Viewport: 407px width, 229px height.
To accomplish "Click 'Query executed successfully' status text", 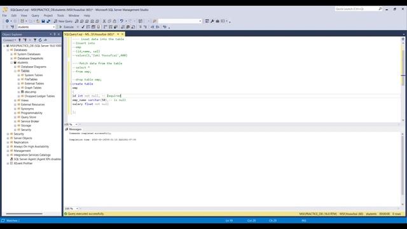I will pyautogui.click(x=85, y=214).
